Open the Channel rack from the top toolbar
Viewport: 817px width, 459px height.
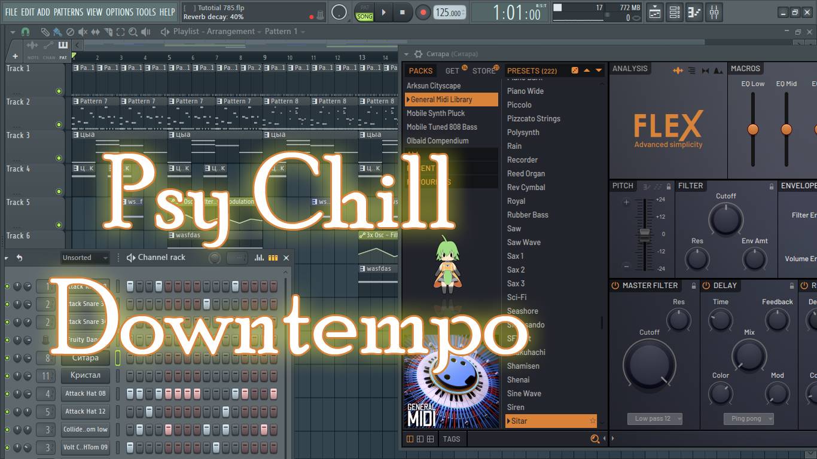click(x=674, y=12)
